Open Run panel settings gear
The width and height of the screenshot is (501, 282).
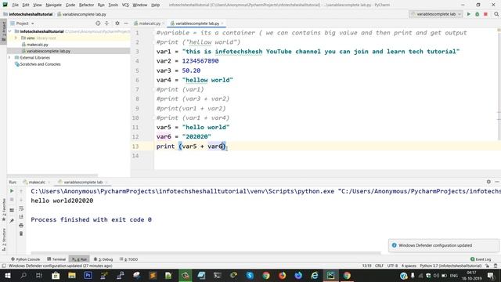(488, 182)
